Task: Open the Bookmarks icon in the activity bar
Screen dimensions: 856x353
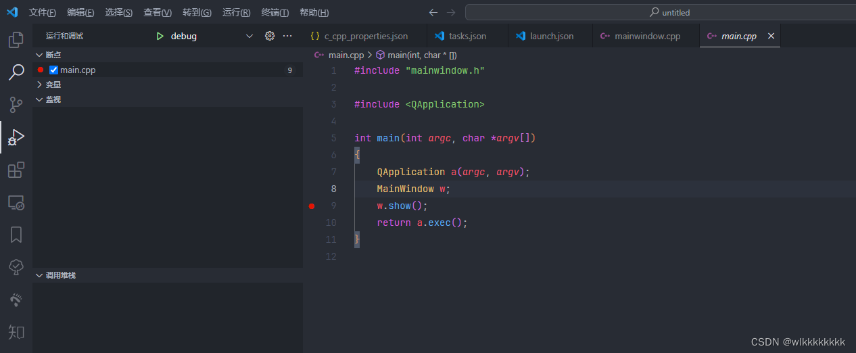Action: pyautogui.click(x=16, y=235)
